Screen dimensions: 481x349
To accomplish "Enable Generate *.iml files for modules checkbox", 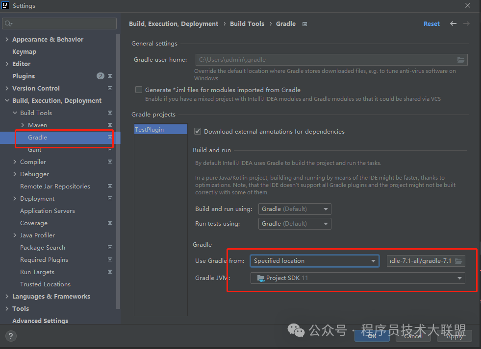I will tap(139, 90).
